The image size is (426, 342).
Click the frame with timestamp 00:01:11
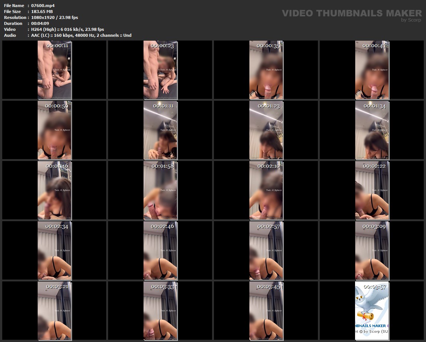click(160, 130)
